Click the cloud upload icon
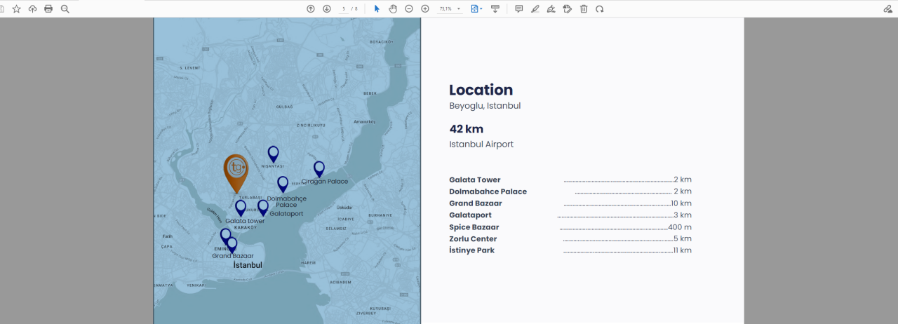The height and width of the screenshot is (324, 898). click(32, 8)
